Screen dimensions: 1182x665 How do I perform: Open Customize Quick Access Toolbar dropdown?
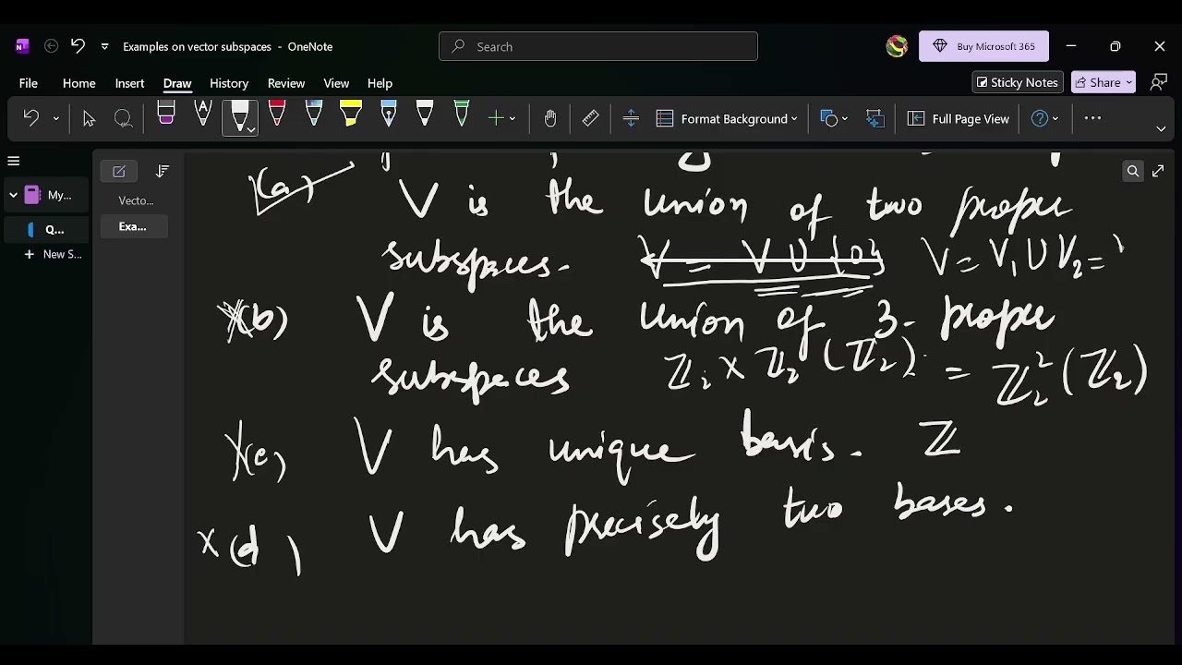[104, 46]
